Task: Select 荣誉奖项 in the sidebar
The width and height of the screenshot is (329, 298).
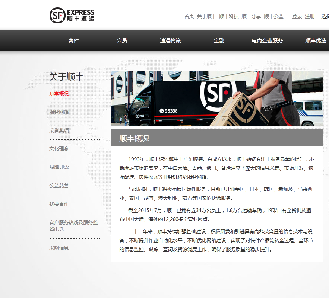Action: pyautogui.click(x=59, y=130)
